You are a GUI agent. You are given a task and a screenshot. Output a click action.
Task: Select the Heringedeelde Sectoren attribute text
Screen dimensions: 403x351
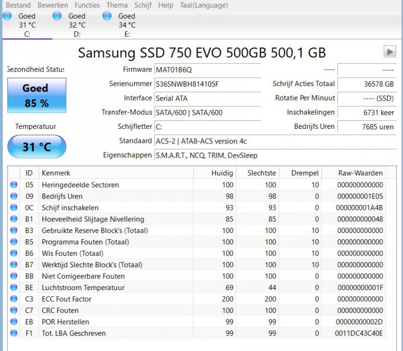pyautogui.click(x=81, y=185)
